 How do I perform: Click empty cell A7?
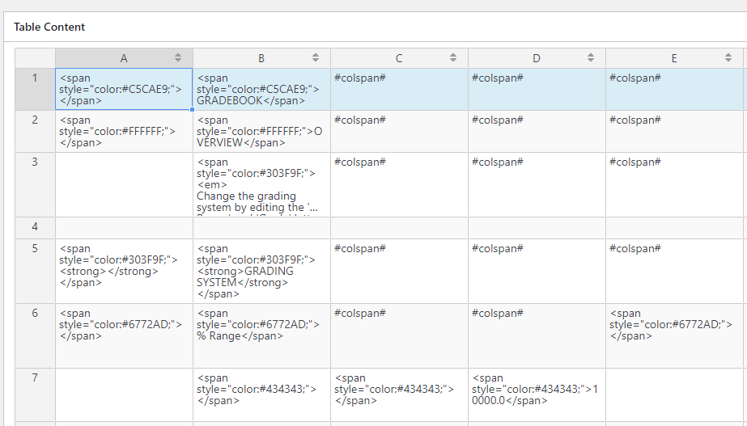(124, 394)
